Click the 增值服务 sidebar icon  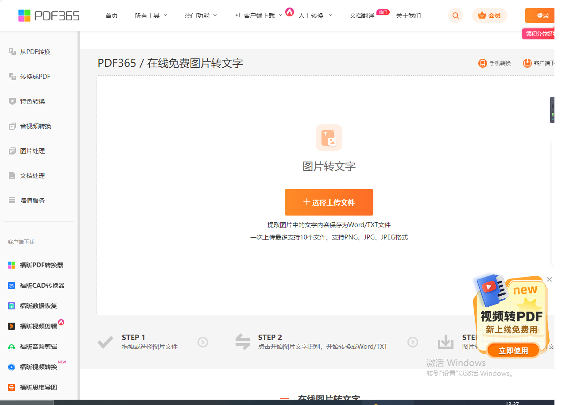[12, 201]
